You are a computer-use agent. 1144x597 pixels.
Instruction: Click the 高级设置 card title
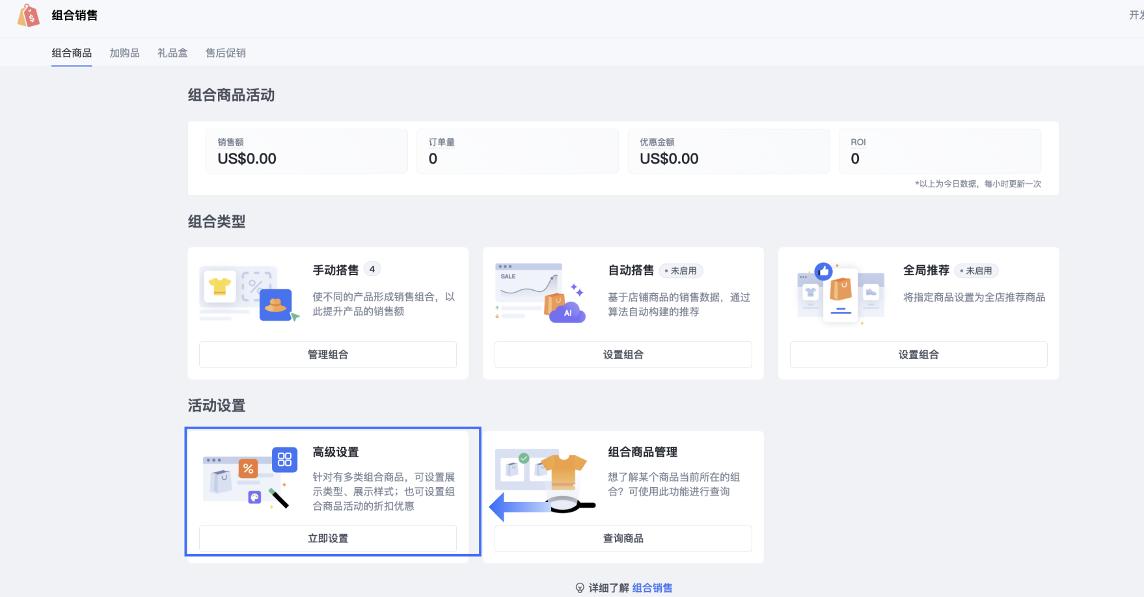pyautogui.click(x=336, y=452)
